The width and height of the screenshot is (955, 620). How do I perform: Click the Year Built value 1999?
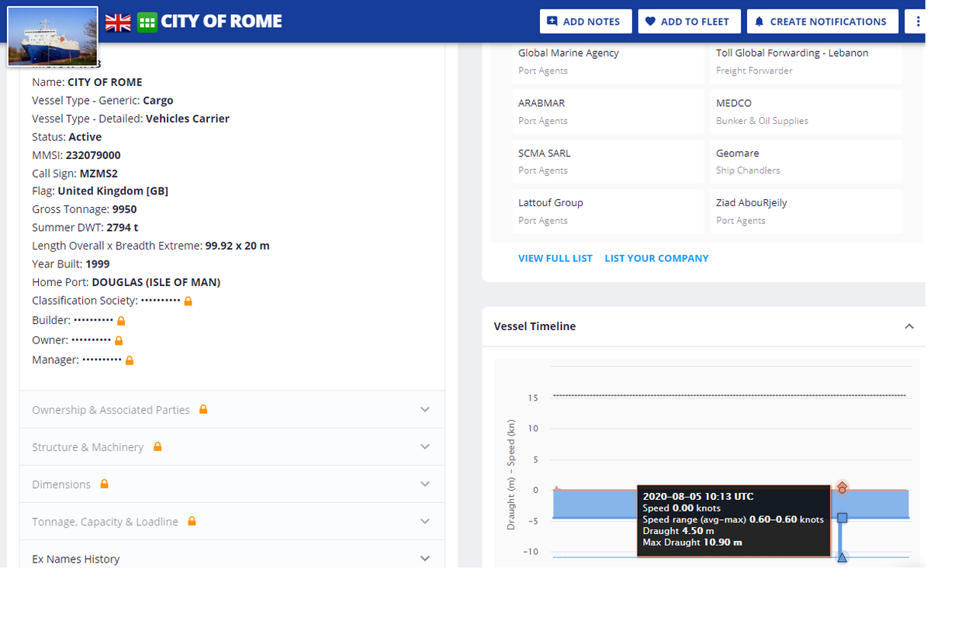point(98,263)
